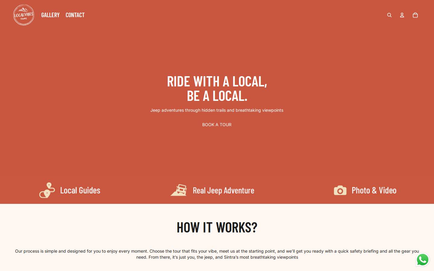Click the 'Jeep adventures through hidden trails' subtitle

click(x=217, y=110)
